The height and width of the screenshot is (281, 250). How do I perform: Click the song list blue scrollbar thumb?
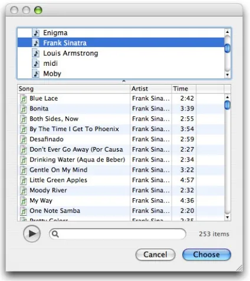click(228, 105)
